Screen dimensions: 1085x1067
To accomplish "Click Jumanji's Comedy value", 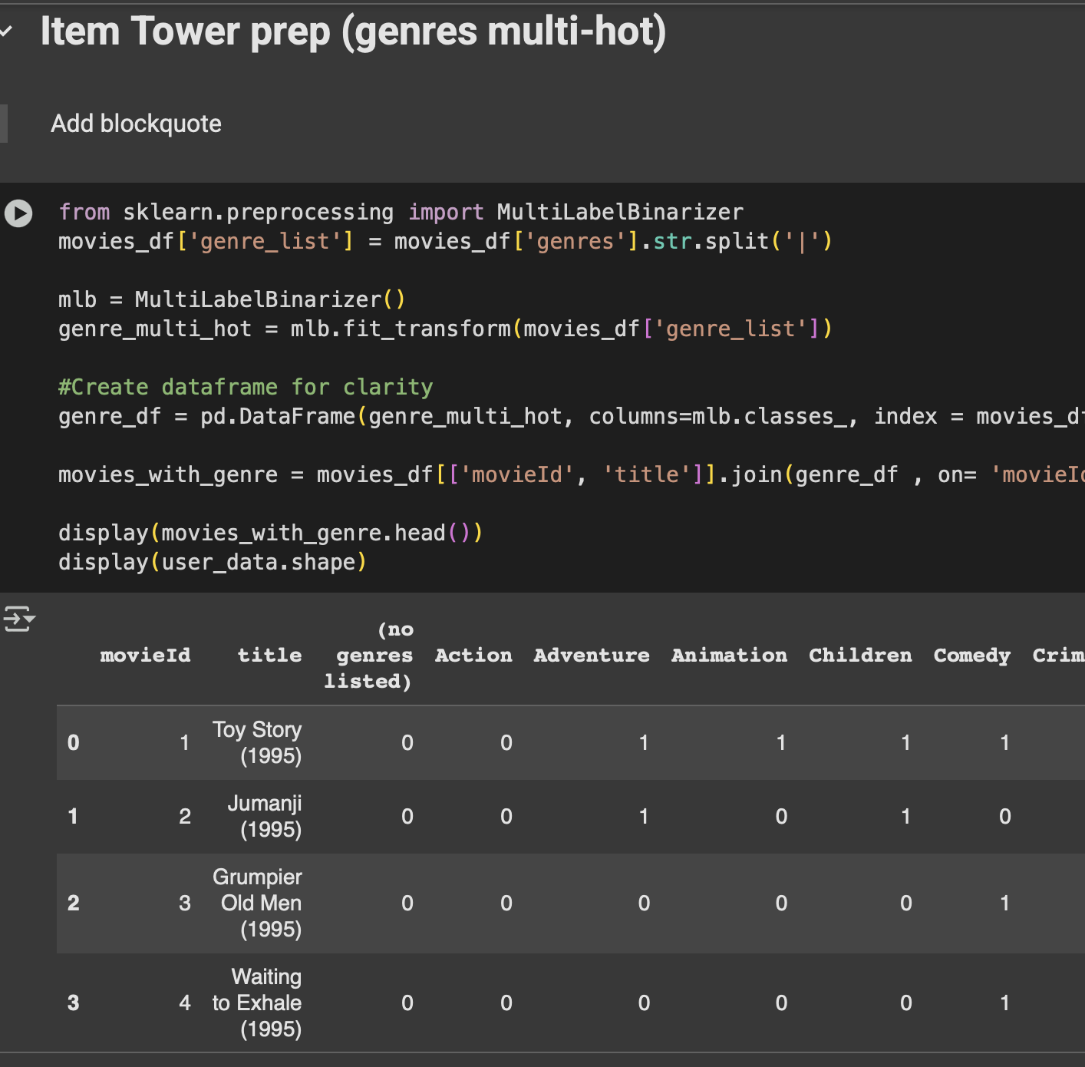I will tap(1004, 816).
